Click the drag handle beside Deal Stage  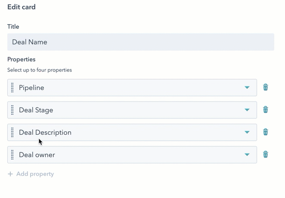pyautogui.click(x=12, y=110)
